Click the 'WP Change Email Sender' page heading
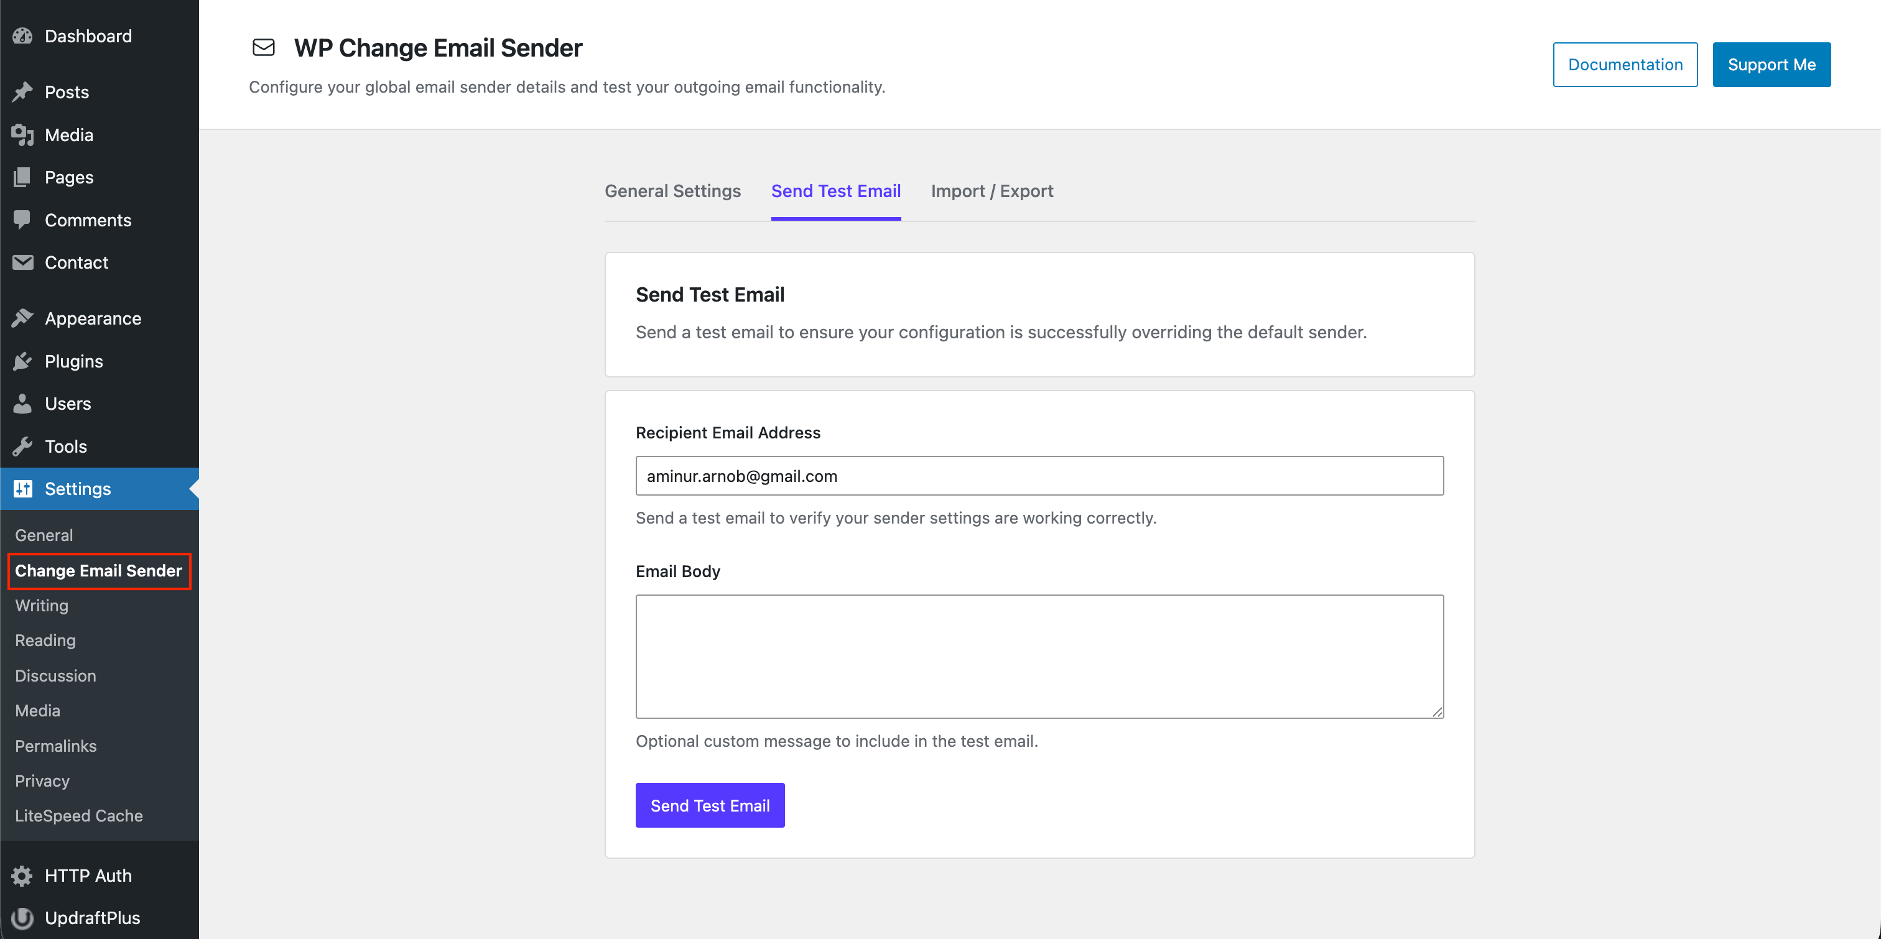This screenshot has height=939, width=1881. (438, 47)
